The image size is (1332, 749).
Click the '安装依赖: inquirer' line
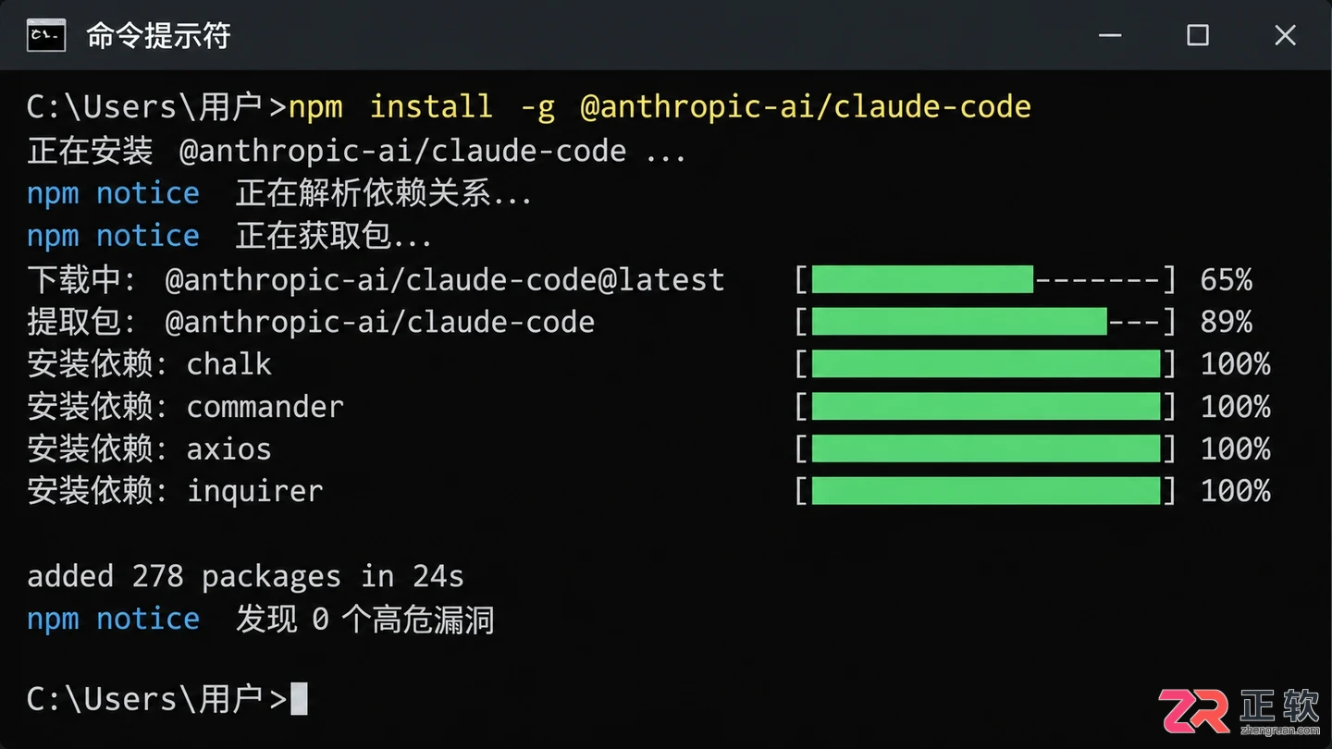176,491
